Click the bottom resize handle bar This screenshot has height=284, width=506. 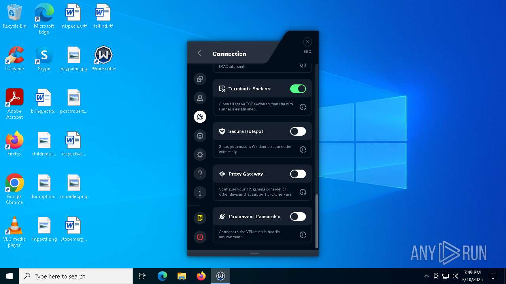(255, 253)
